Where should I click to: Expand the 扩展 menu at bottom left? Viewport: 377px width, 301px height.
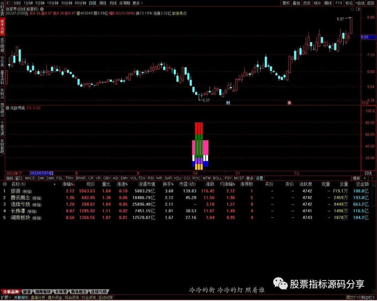(6, 298)
